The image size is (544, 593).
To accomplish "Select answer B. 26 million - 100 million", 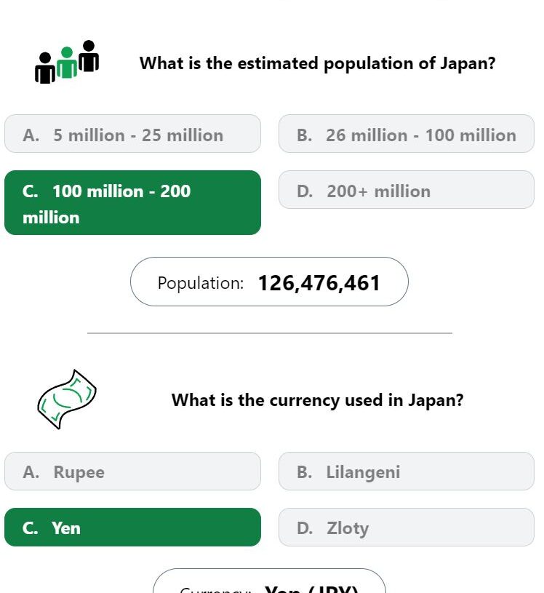I will tap(407, 134).
